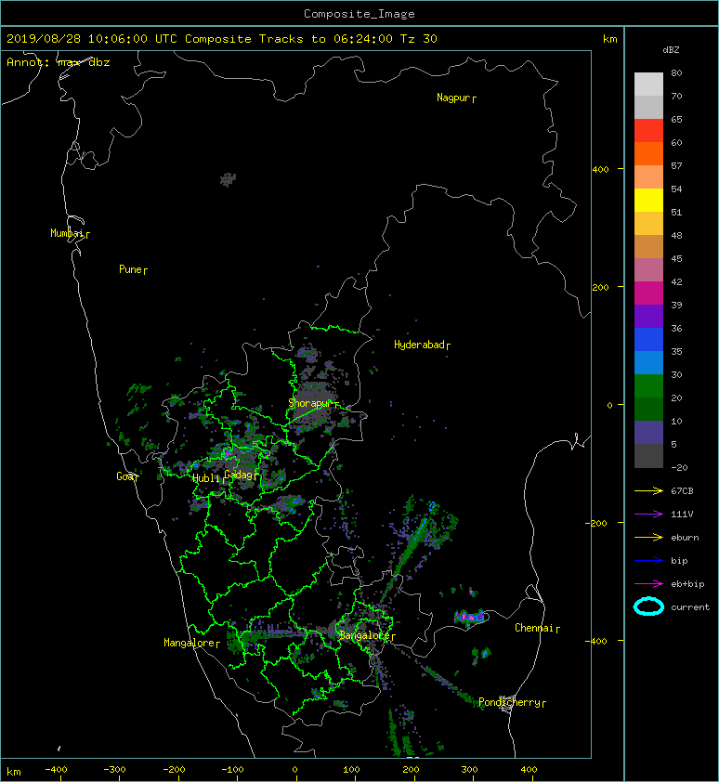Click the magenta 39 dBZ color swatch
This screenshot has height=782, width=719.
(x=648, y=293)
